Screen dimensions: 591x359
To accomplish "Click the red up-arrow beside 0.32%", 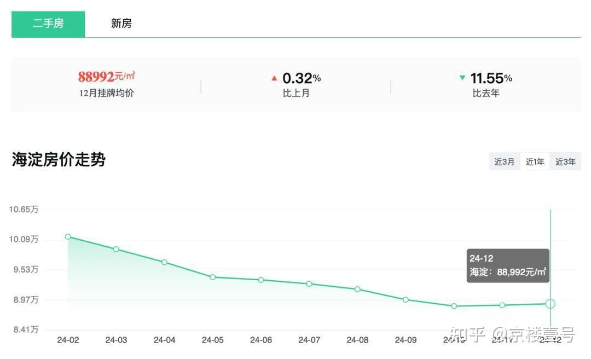I will [274, 78].
